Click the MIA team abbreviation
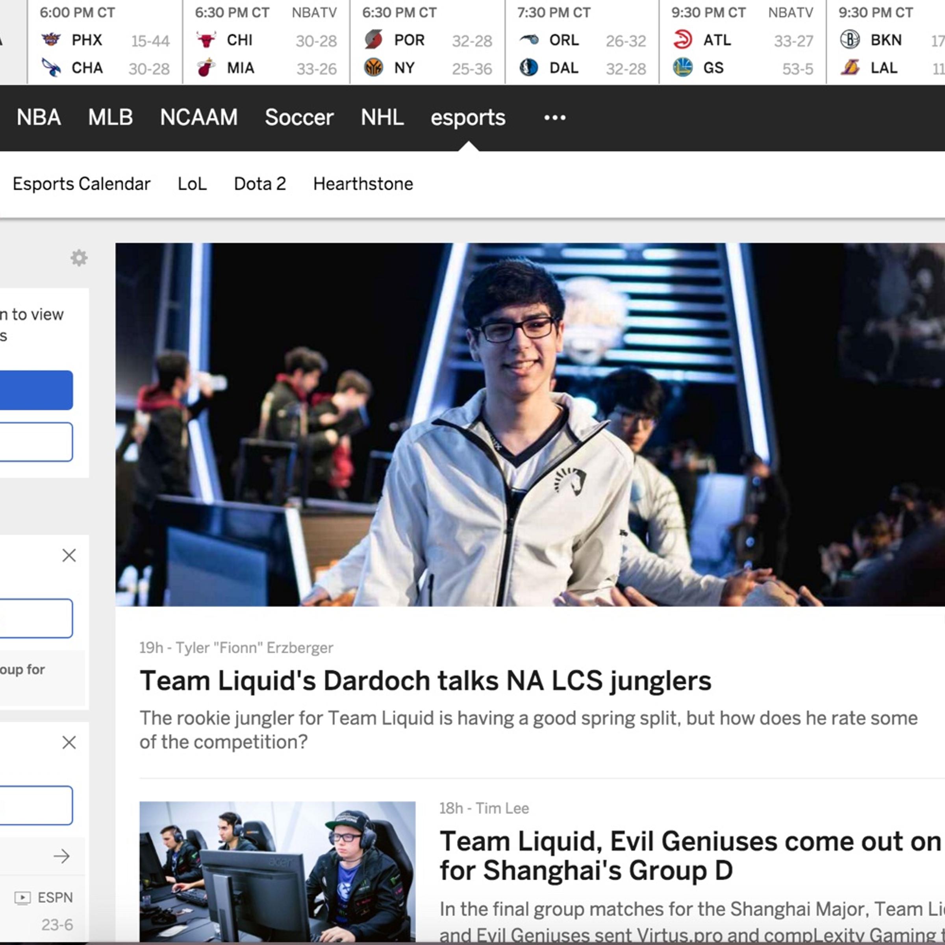This screenshot has height=945, width=945. [x=241, y=67]
